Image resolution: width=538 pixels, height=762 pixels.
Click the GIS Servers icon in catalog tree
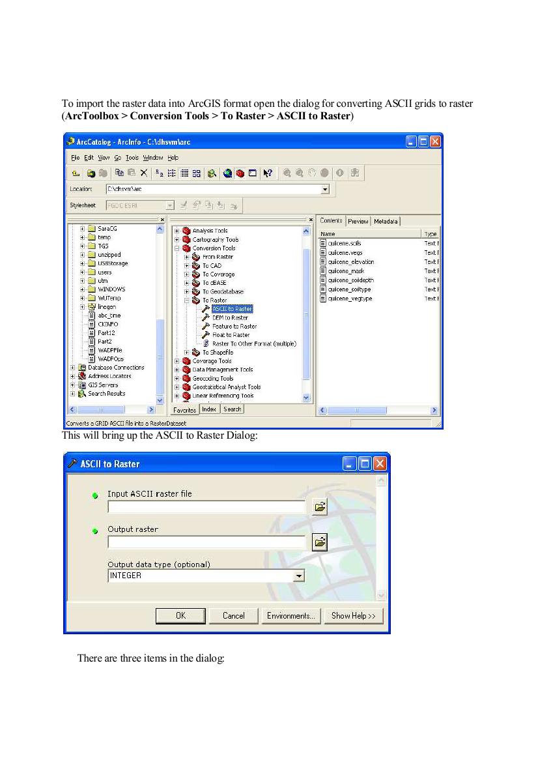(x=82, y=385)
